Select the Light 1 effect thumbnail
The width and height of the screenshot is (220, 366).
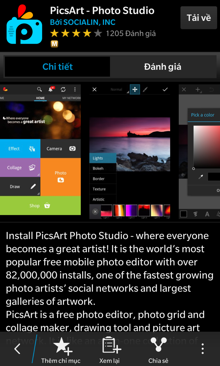click(106, 210)
